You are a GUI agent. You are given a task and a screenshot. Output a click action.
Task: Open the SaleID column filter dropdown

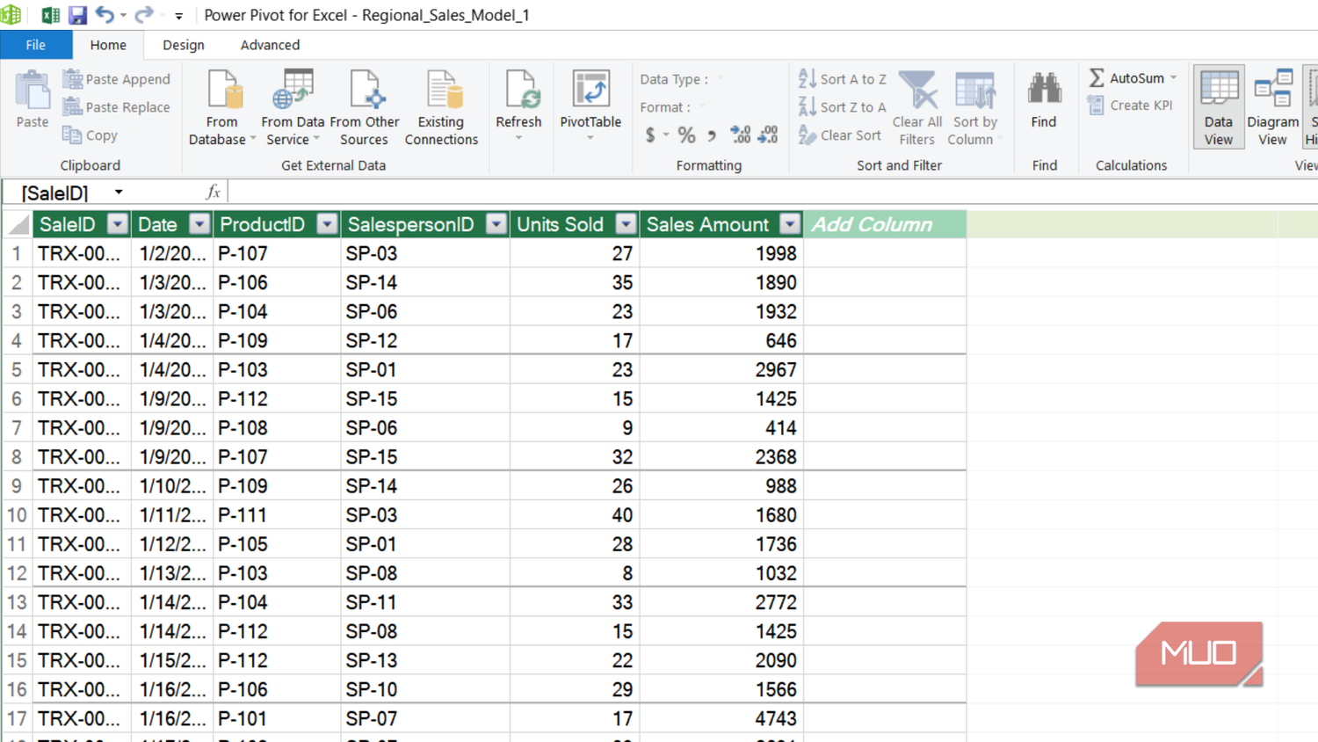pyautogui.click(x=117, y=224)
